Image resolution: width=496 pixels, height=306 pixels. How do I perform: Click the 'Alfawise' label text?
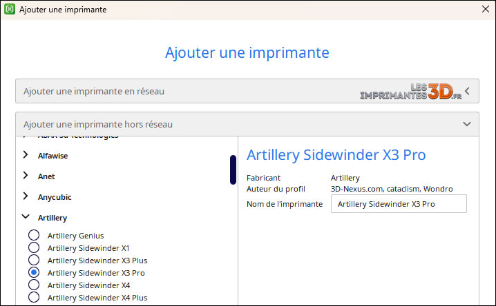[53, 156]
